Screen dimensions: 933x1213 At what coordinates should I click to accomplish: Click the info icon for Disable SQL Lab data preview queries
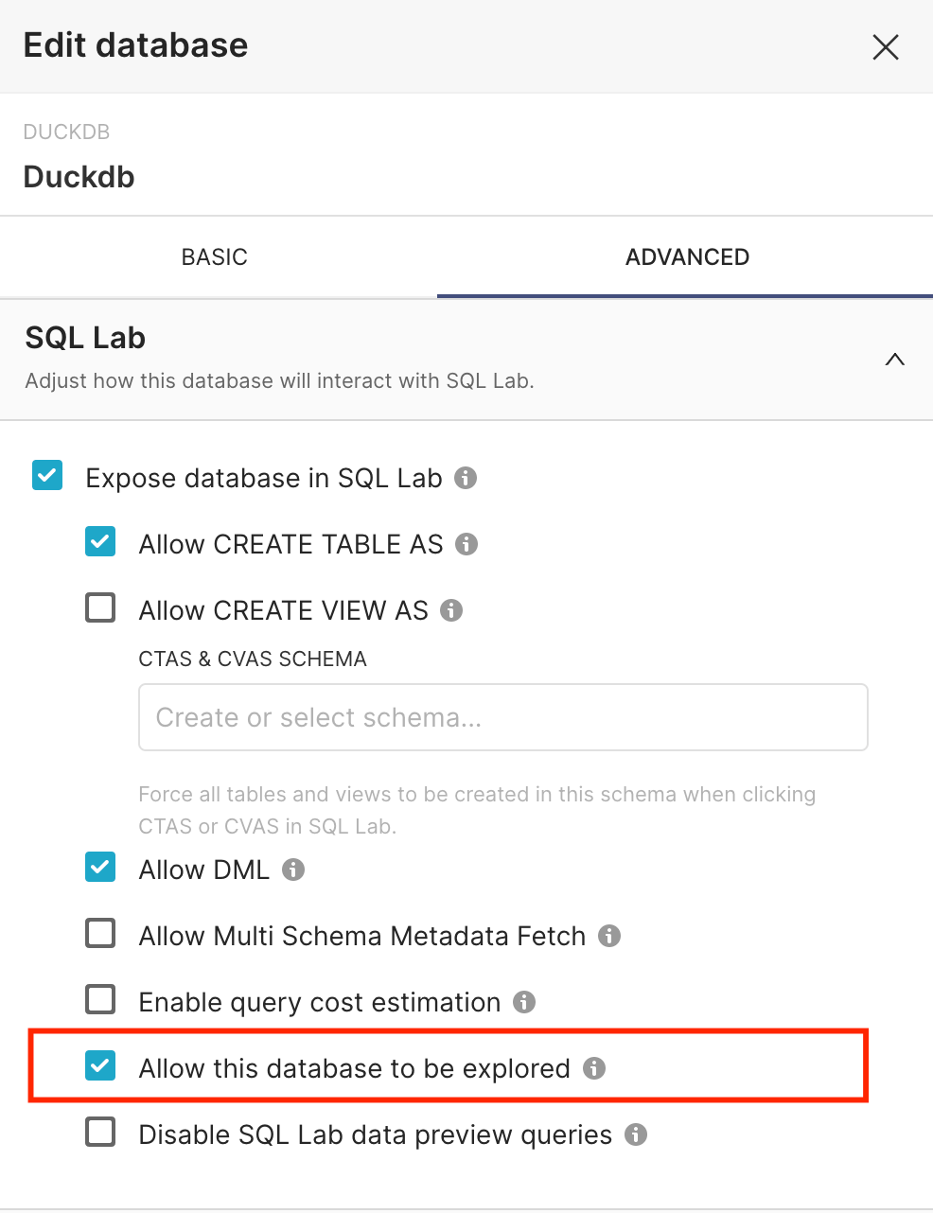[636, 1134]
